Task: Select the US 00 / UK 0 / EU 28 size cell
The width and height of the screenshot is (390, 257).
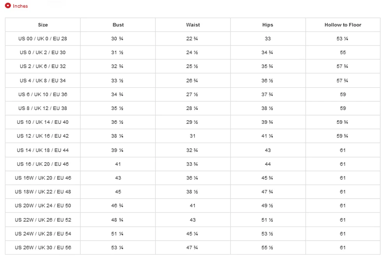Action: coord(43,39)
